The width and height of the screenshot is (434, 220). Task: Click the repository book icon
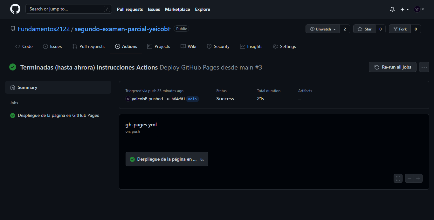[x=13, y=29]
